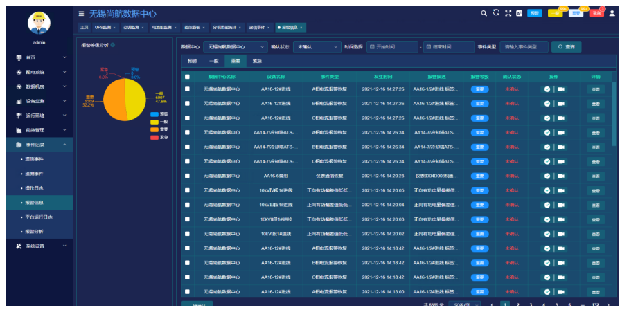Switch to the 紧急 tab
Screen dimensions: 629x312
coord(257,61)
